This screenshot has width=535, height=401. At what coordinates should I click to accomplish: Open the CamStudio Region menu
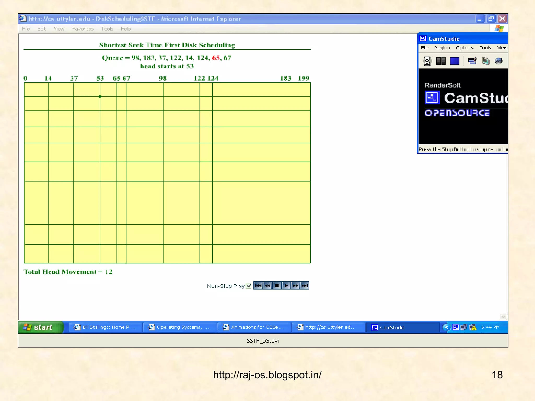coord(442,48)
